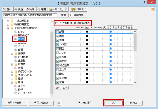The height and width of the screenshot is (109, 158).
Task: Click the dashed line snap icon in the header
Action: point(100,28)
